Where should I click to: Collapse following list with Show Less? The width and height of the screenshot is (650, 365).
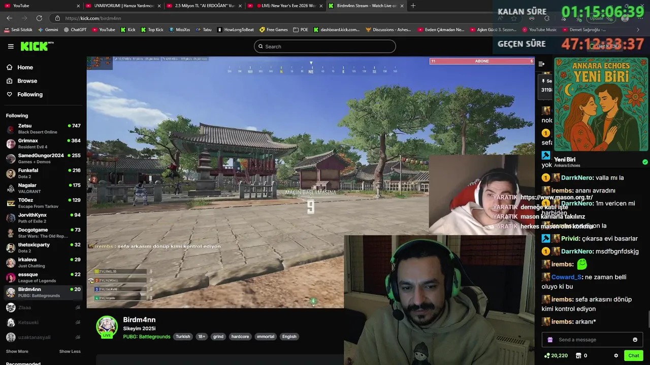pos(70,351)
